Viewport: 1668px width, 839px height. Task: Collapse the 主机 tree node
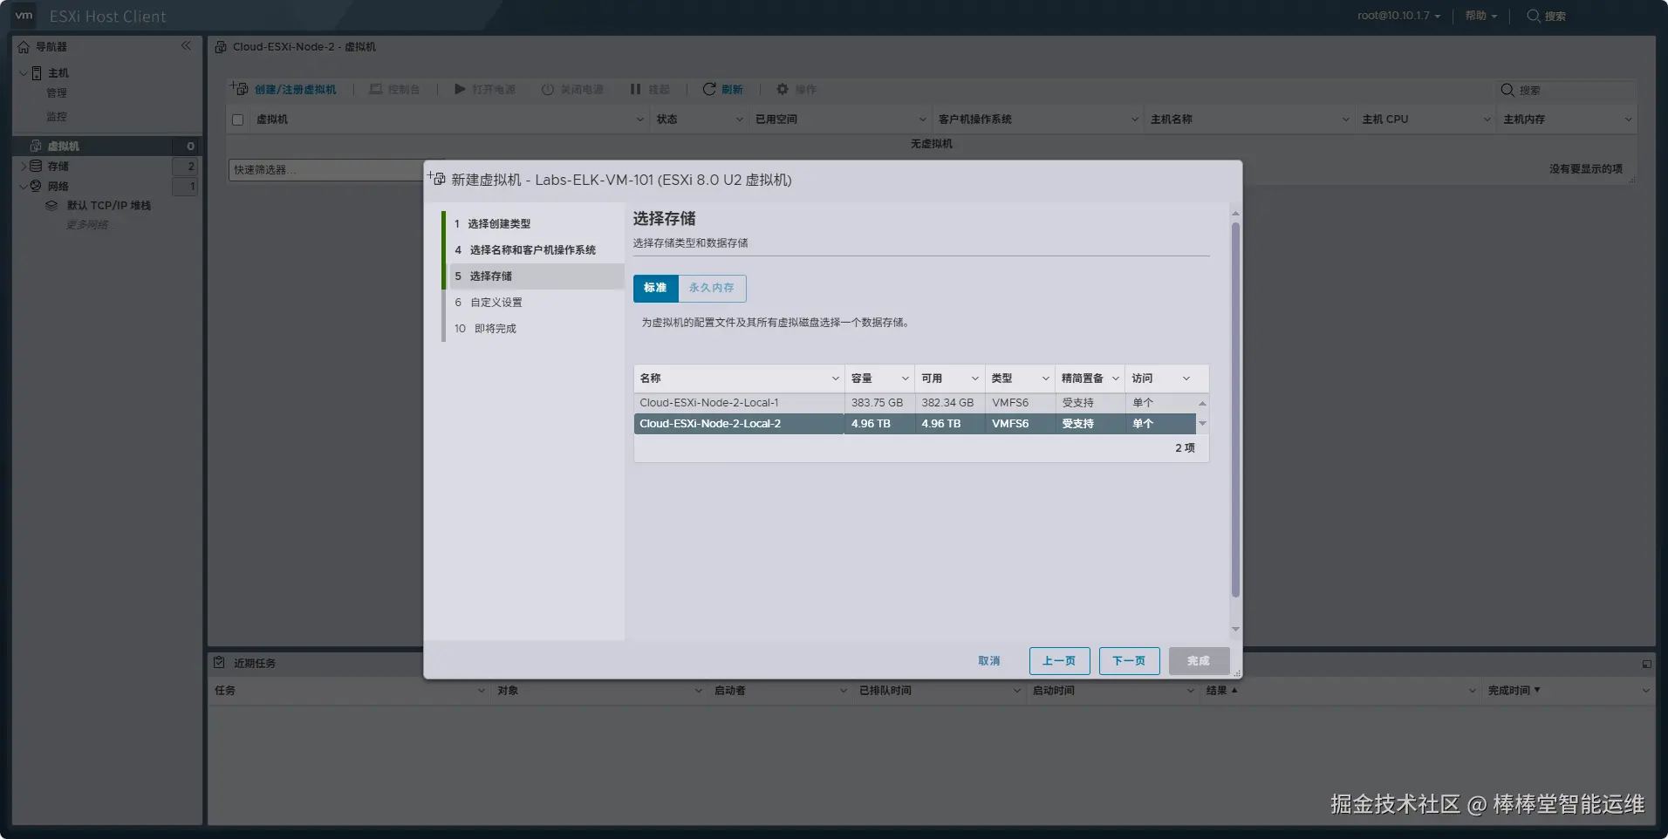click(23, 73)
